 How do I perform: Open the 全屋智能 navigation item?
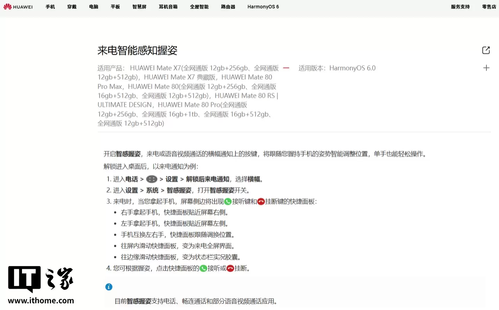199,6
